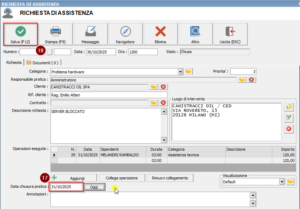Click the Data chiusura pratica date field
The height and width of the screenshot is (209, 300).
tap(66, 187)
